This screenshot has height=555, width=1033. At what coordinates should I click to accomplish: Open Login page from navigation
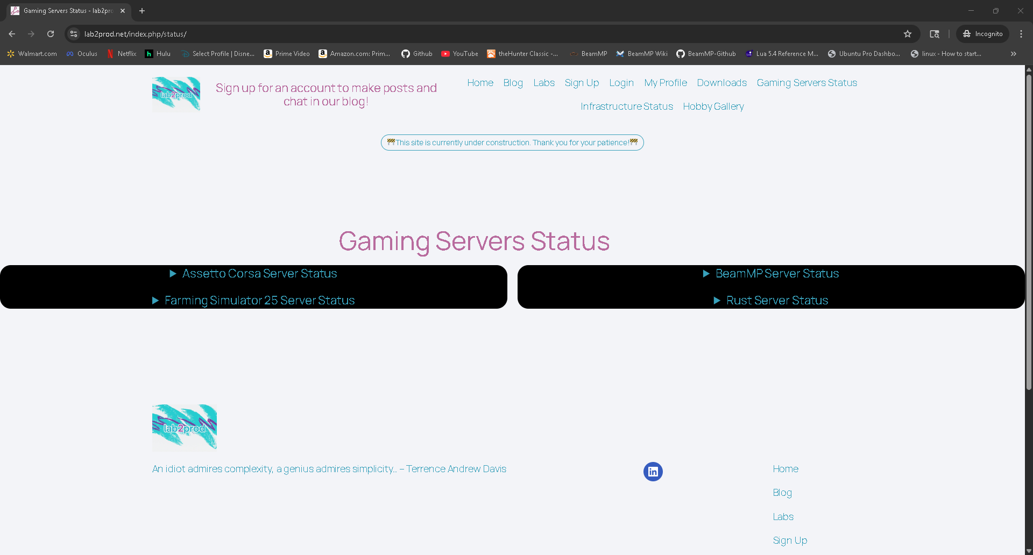(x=621, y=83)
